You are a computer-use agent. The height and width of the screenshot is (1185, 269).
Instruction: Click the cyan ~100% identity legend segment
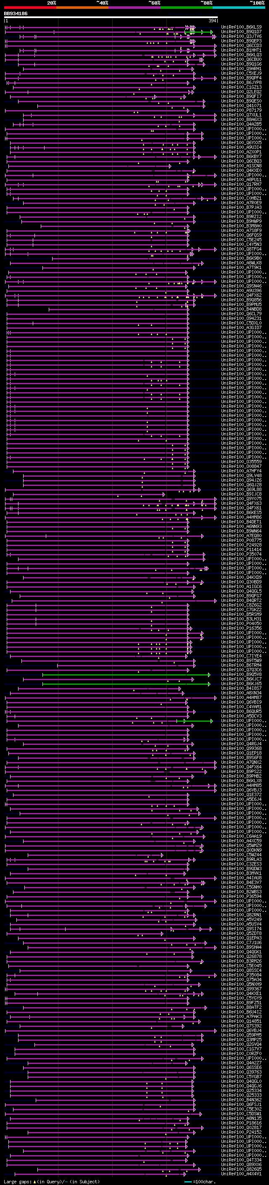[239, 8]
